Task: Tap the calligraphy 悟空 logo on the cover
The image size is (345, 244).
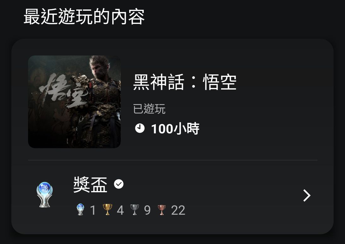Action: 63,91
